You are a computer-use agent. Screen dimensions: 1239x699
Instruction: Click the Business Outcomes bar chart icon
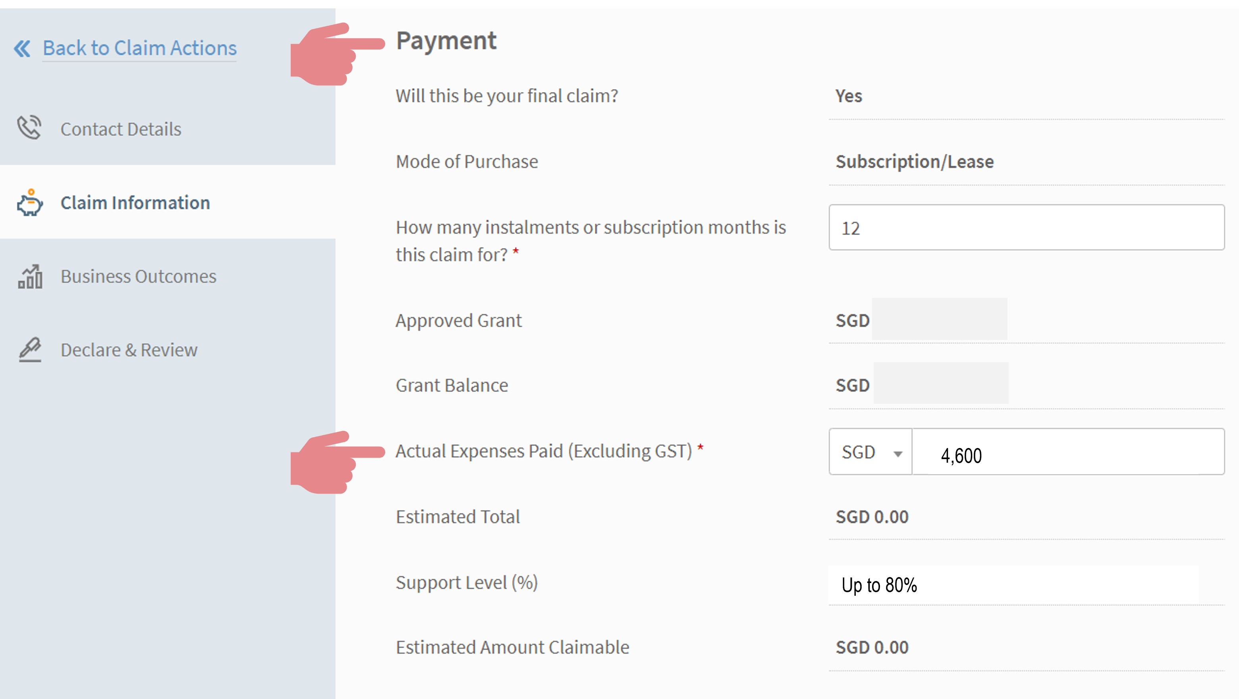[30, 276]
